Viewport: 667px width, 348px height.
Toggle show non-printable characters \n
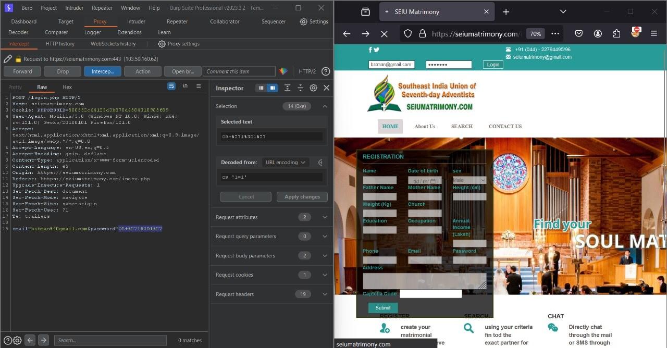(185, 86)
